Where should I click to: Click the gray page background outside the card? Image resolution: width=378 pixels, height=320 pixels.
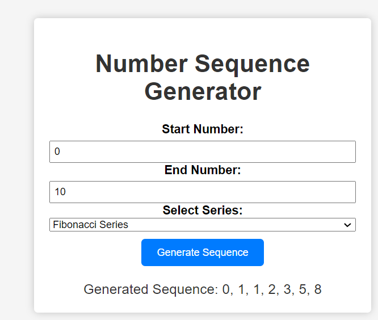pos(16,170)
